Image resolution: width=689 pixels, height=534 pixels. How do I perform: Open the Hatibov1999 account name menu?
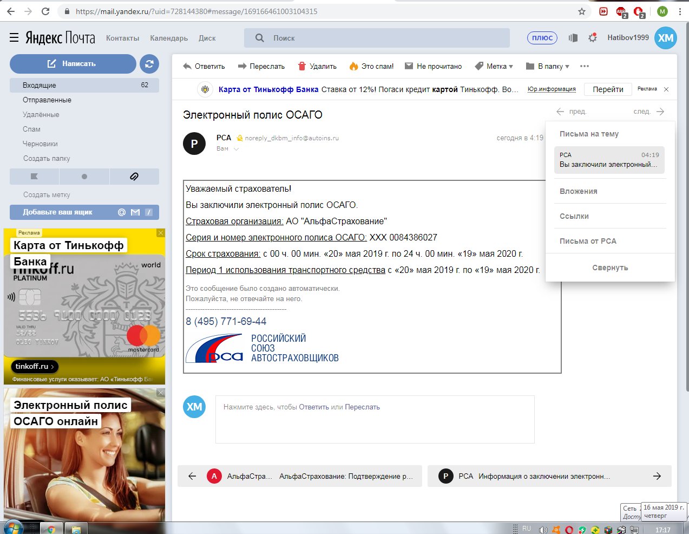(628, 38)
